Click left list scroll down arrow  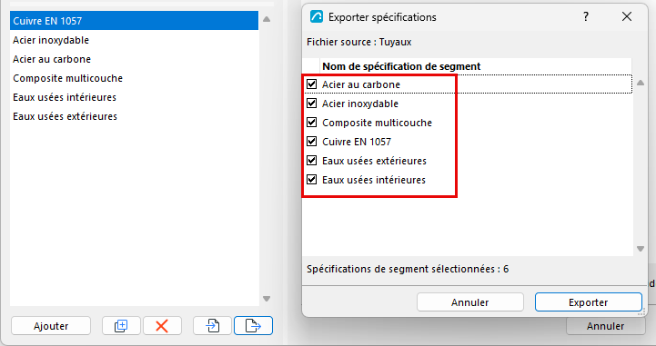[267, 299]
